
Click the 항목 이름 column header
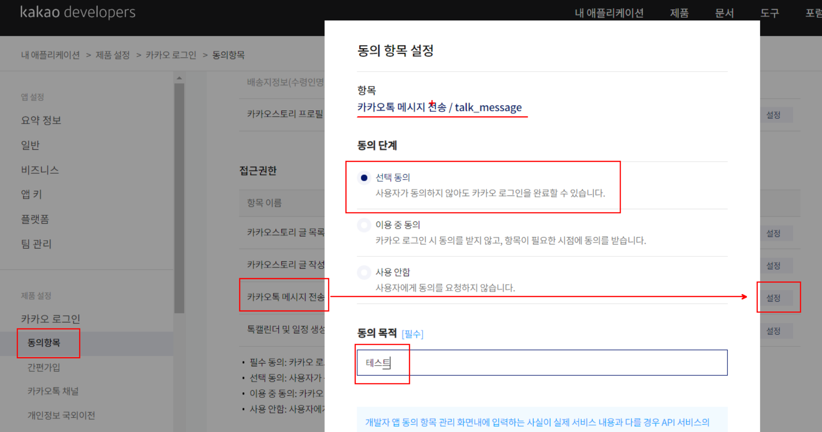click(x=264, y=203)
